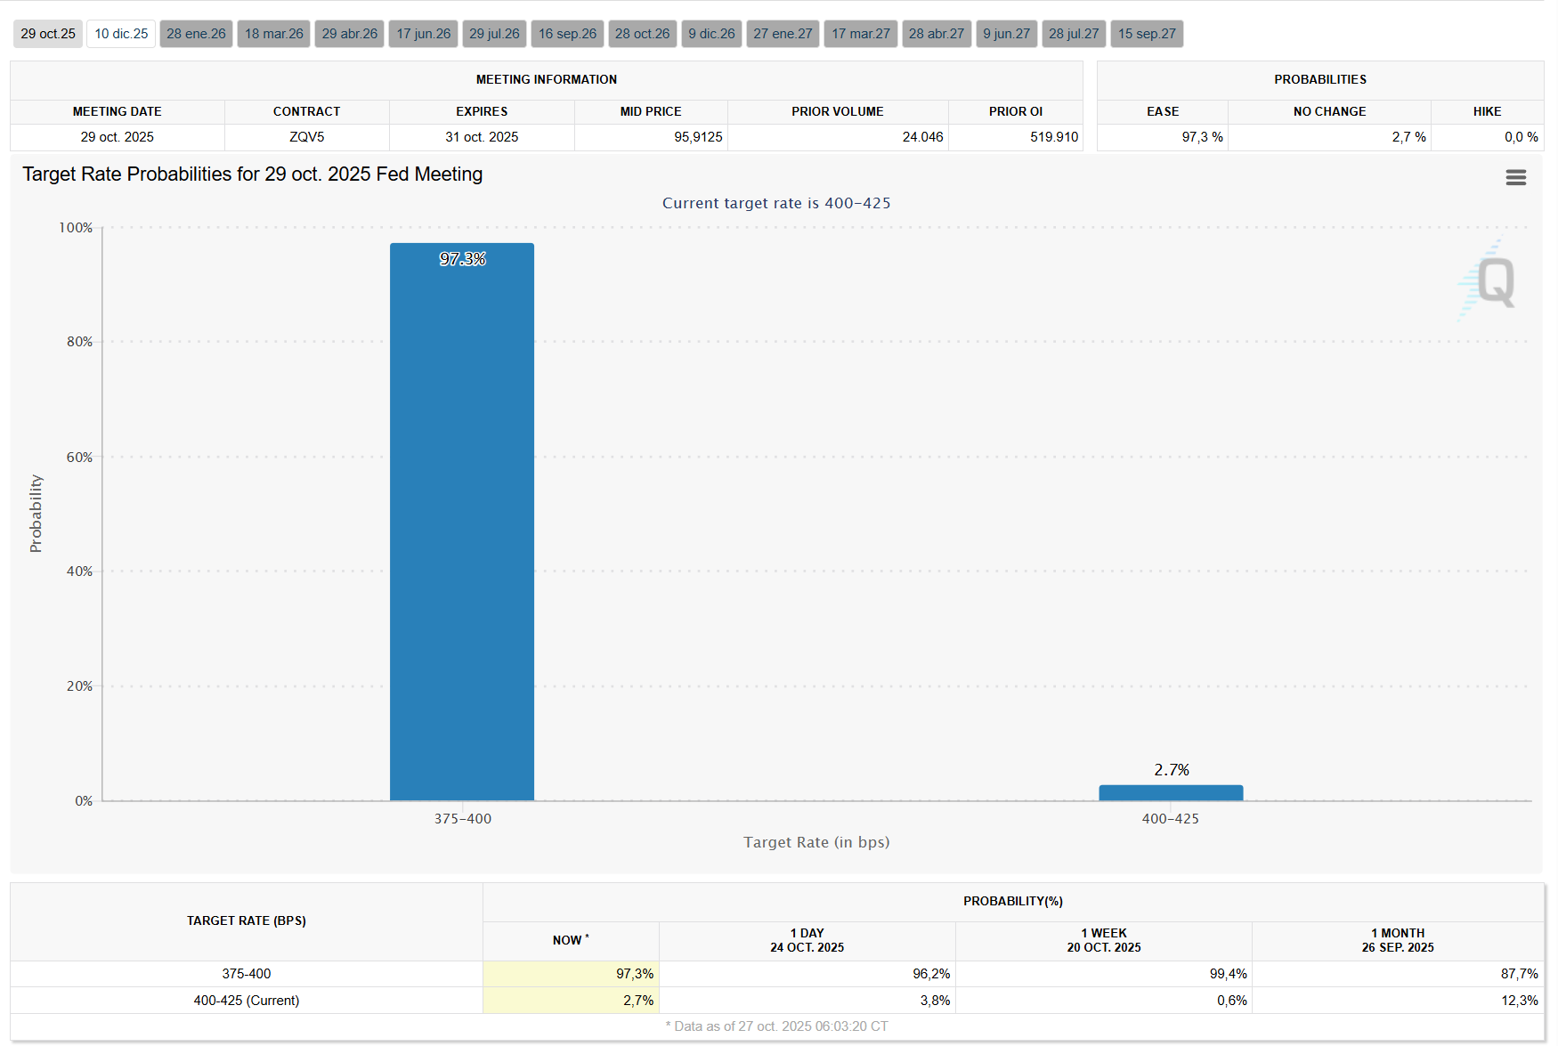
Task: Switch to the 28 jul.27 tab
Action: pyautogui.click(x=1074, y=34)
